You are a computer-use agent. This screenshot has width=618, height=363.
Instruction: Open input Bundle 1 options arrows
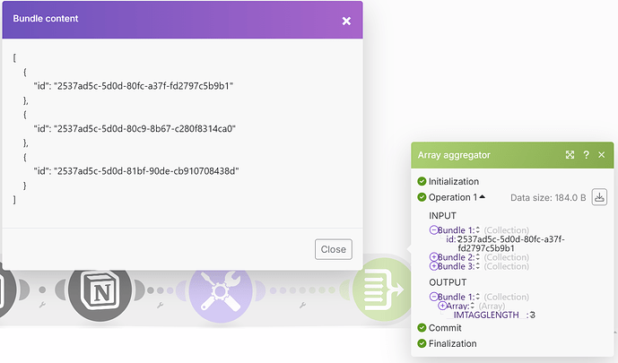point(478,229)
